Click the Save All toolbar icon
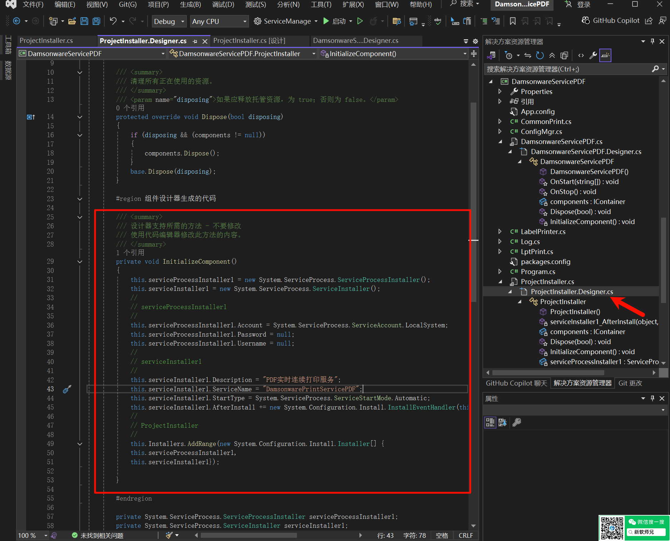Image resolution: width=670 pixels, height=541 pixels. (x=96, y=21)
